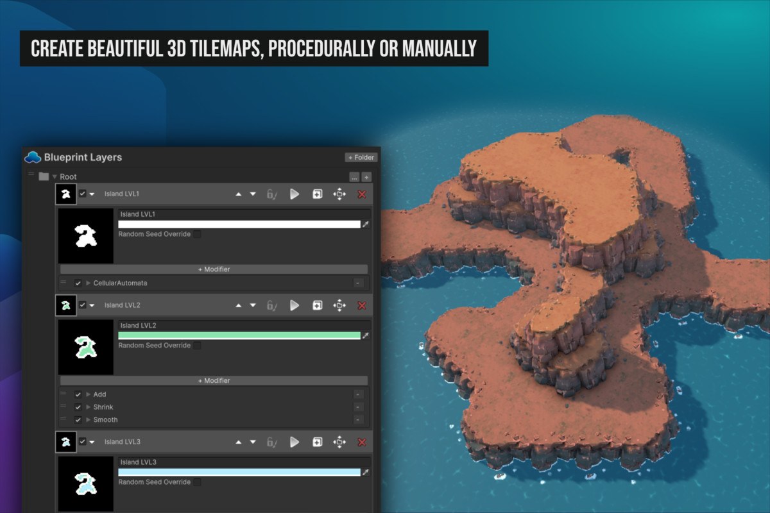Click the red X on Island LVL3 row

point(362,442)
